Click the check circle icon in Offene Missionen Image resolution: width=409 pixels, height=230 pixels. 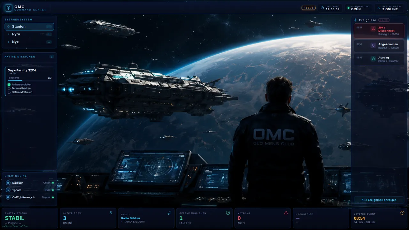click(x=228, y=212)
